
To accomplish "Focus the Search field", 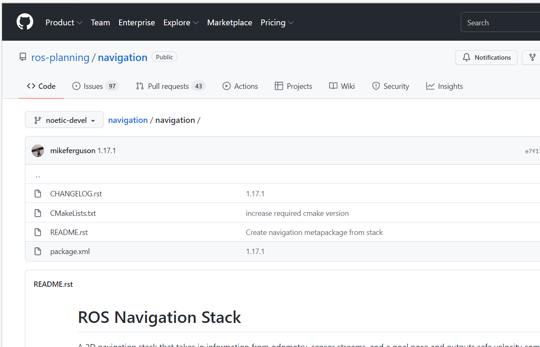I will click(500, 22).
